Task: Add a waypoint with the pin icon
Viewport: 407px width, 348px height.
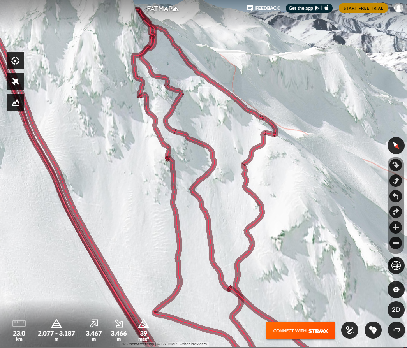Action: 373,330
